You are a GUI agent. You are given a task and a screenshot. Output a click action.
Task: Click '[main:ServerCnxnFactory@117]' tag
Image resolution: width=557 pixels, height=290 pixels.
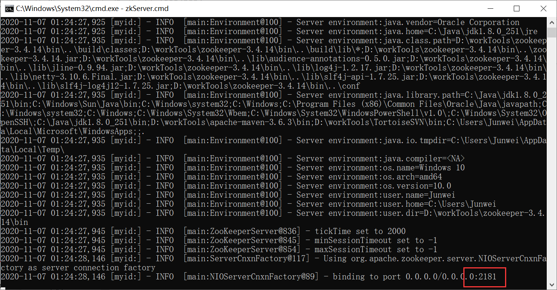coord(246,259)
